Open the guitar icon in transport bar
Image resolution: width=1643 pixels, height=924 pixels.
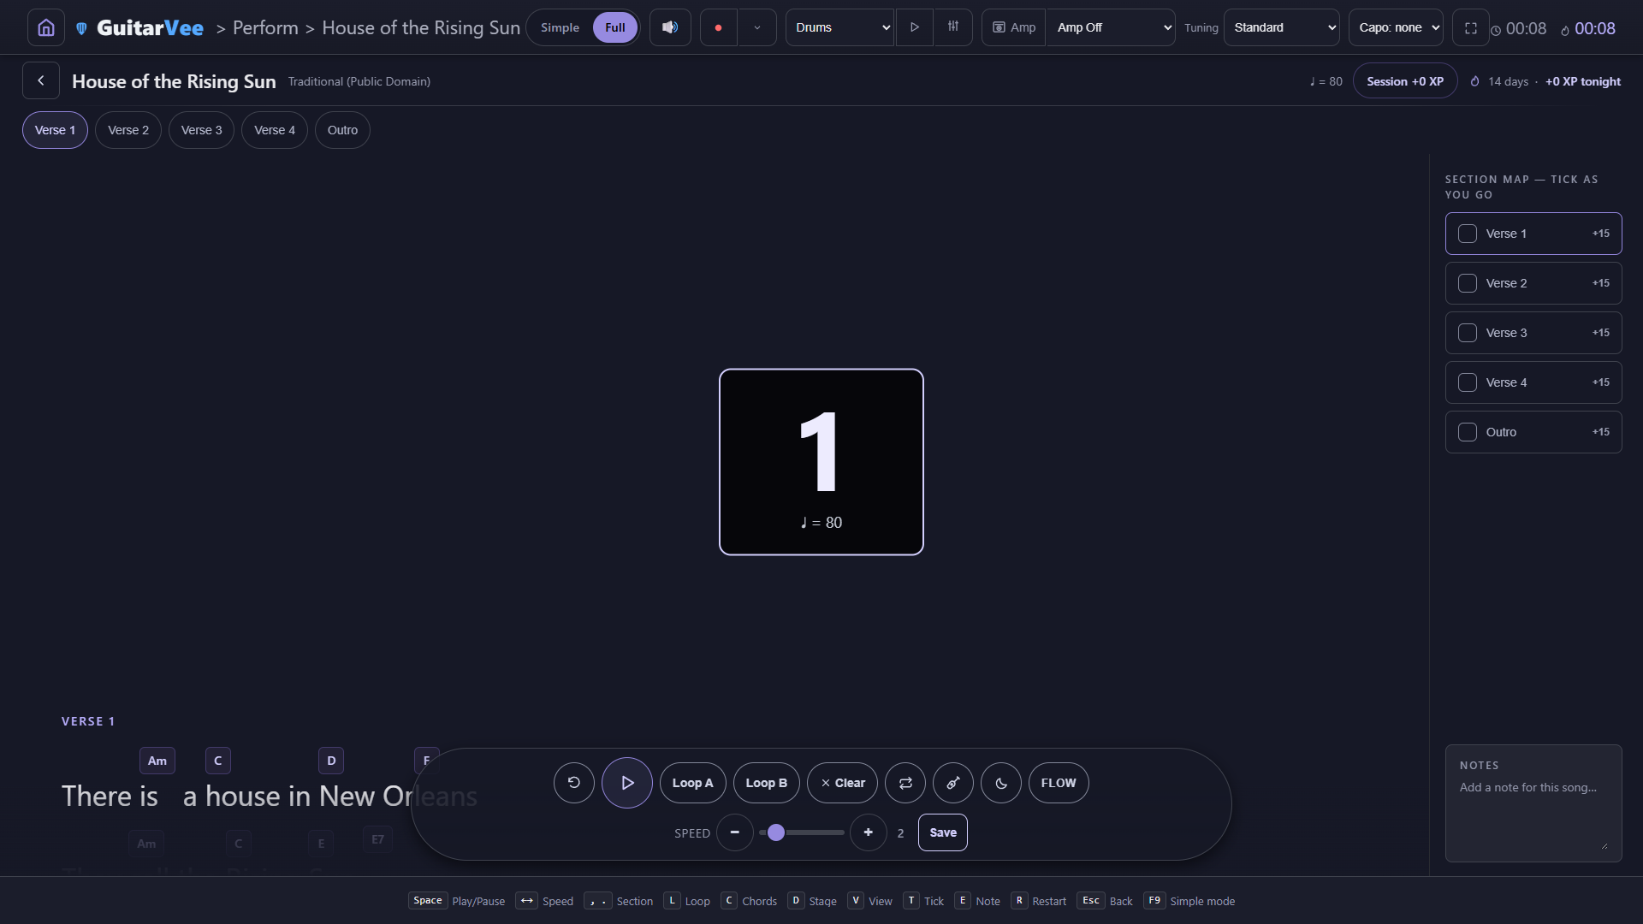coord(953,783)
